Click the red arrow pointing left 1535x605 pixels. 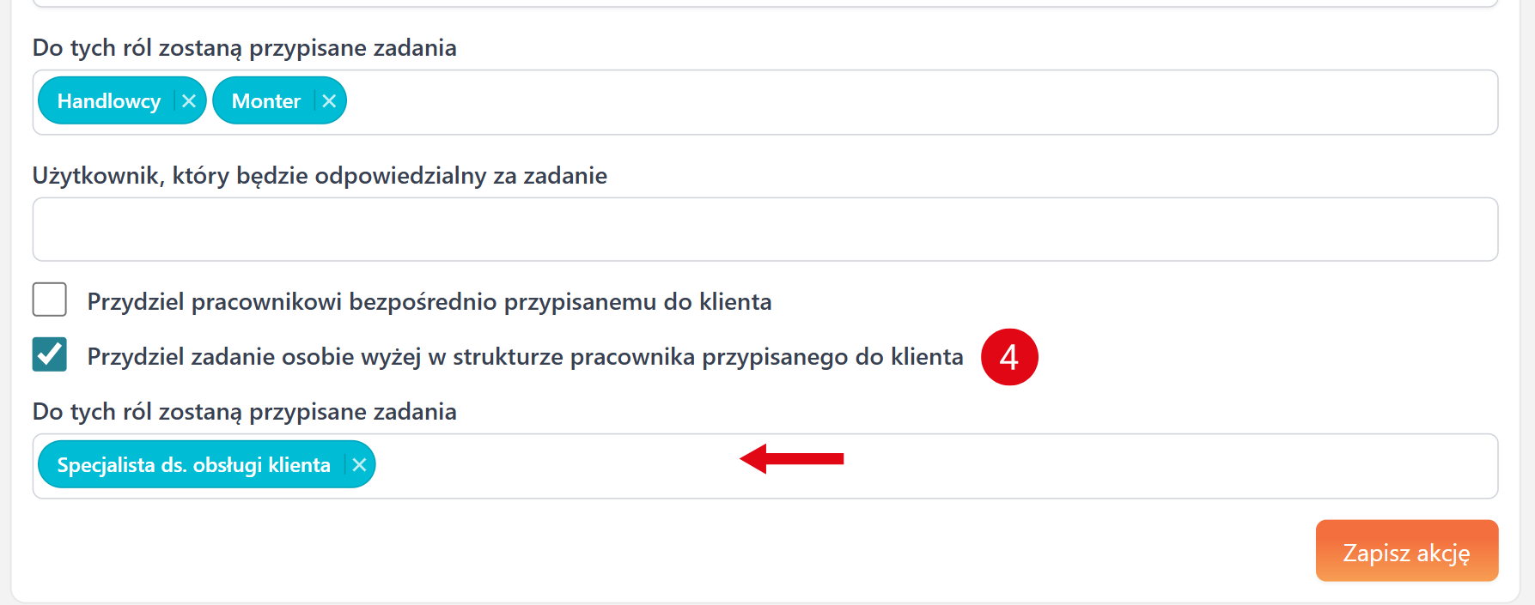[x=792, y=459]
